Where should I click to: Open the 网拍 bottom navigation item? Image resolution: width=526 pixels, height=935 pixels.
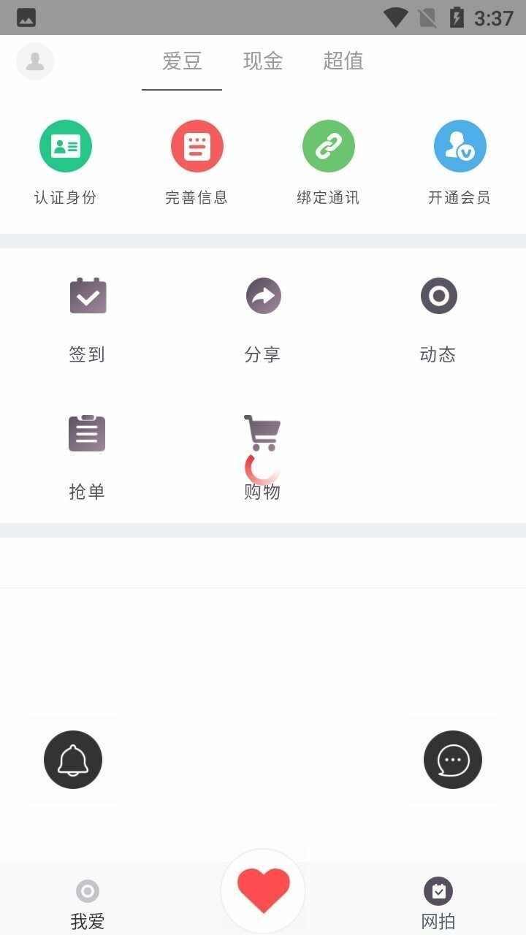(438, 904)
